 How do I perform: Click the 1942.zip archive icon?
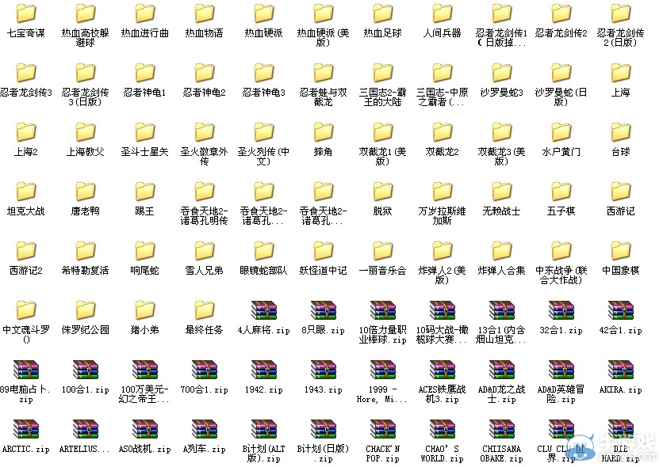[264, 370]
